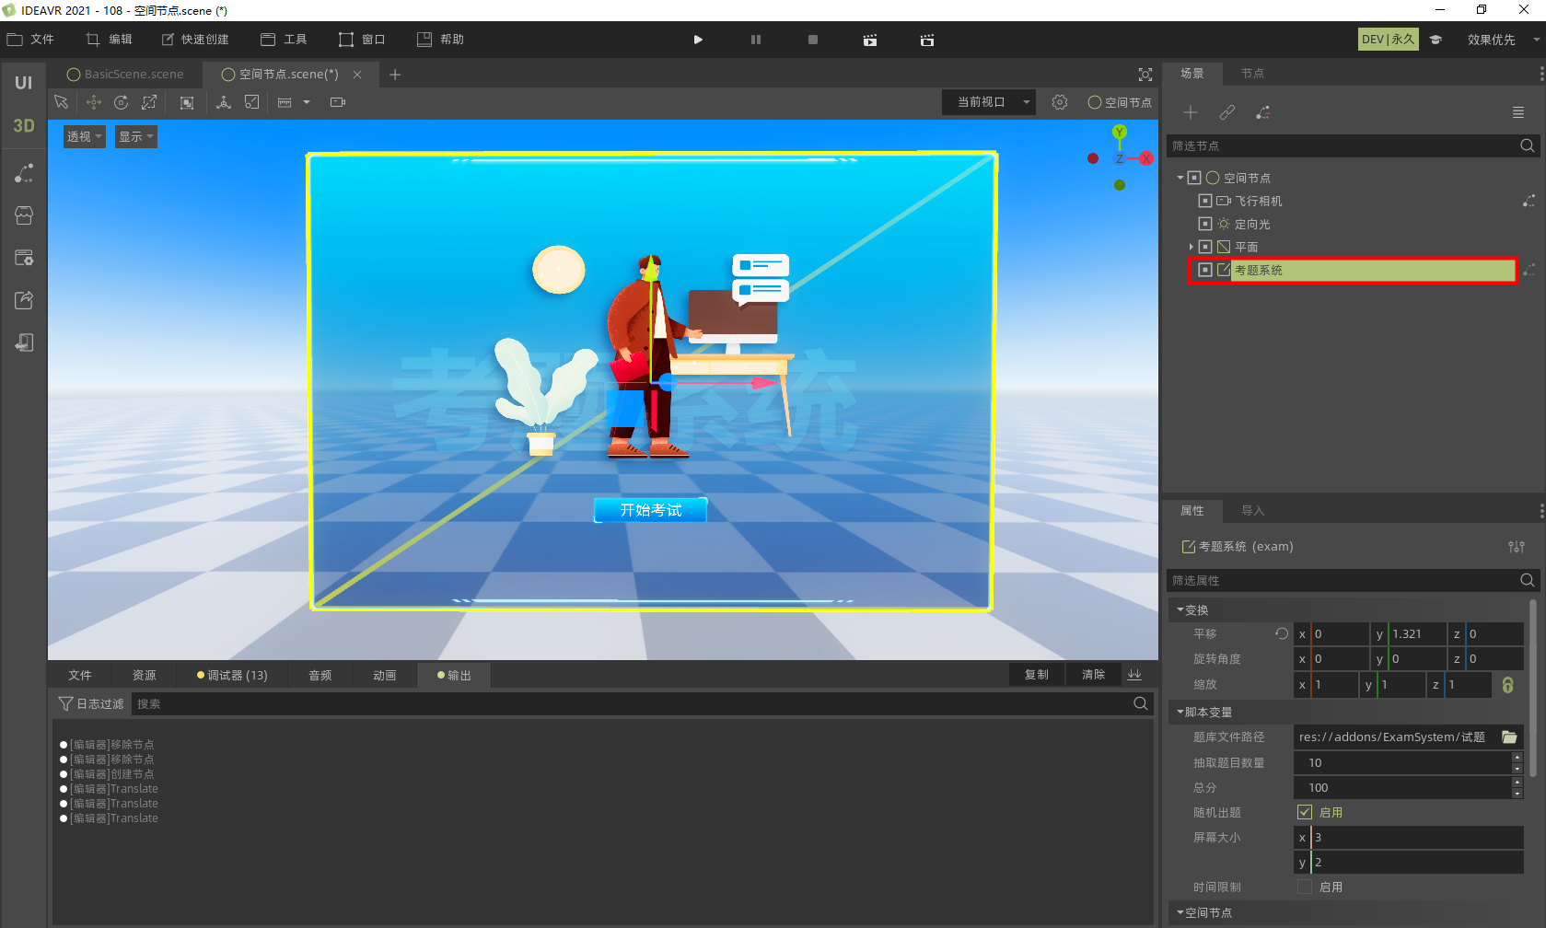Toggle visibility of 平面 node
Image resolution: width=1546 pixels, height=928 pixels.
click(1205, 247)
